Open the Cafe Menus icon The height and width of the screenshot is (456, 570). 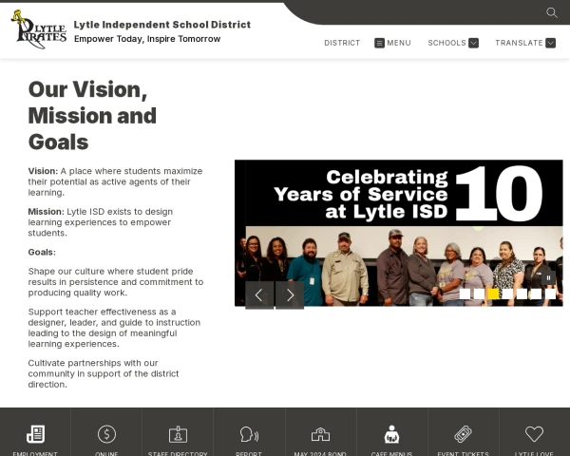391,434
